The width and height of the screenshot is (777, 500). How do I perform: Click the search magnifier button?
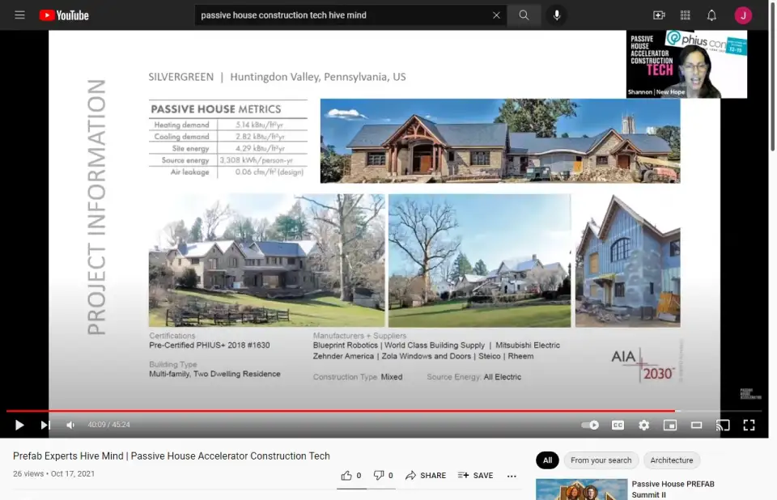524,15
